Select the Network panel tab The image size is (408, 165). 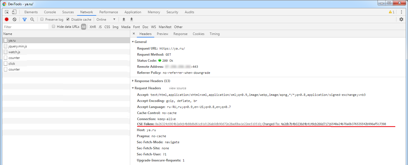click(x=87, y=12)
